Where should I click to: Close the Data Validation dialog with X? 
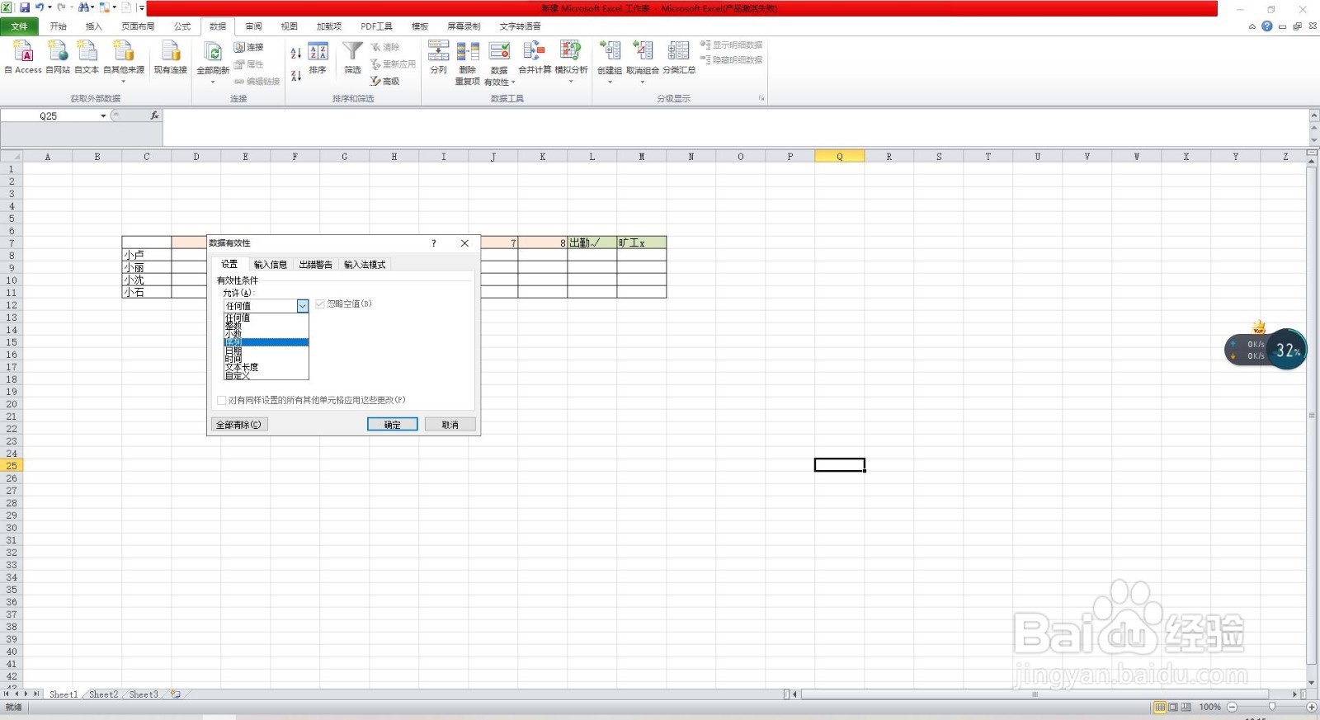click(x=464, y=243)
